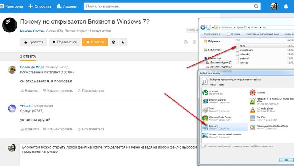This screenshot has height=166, width=294.
Task: Click the Нравится button under the question
Action: click(33, 42)
